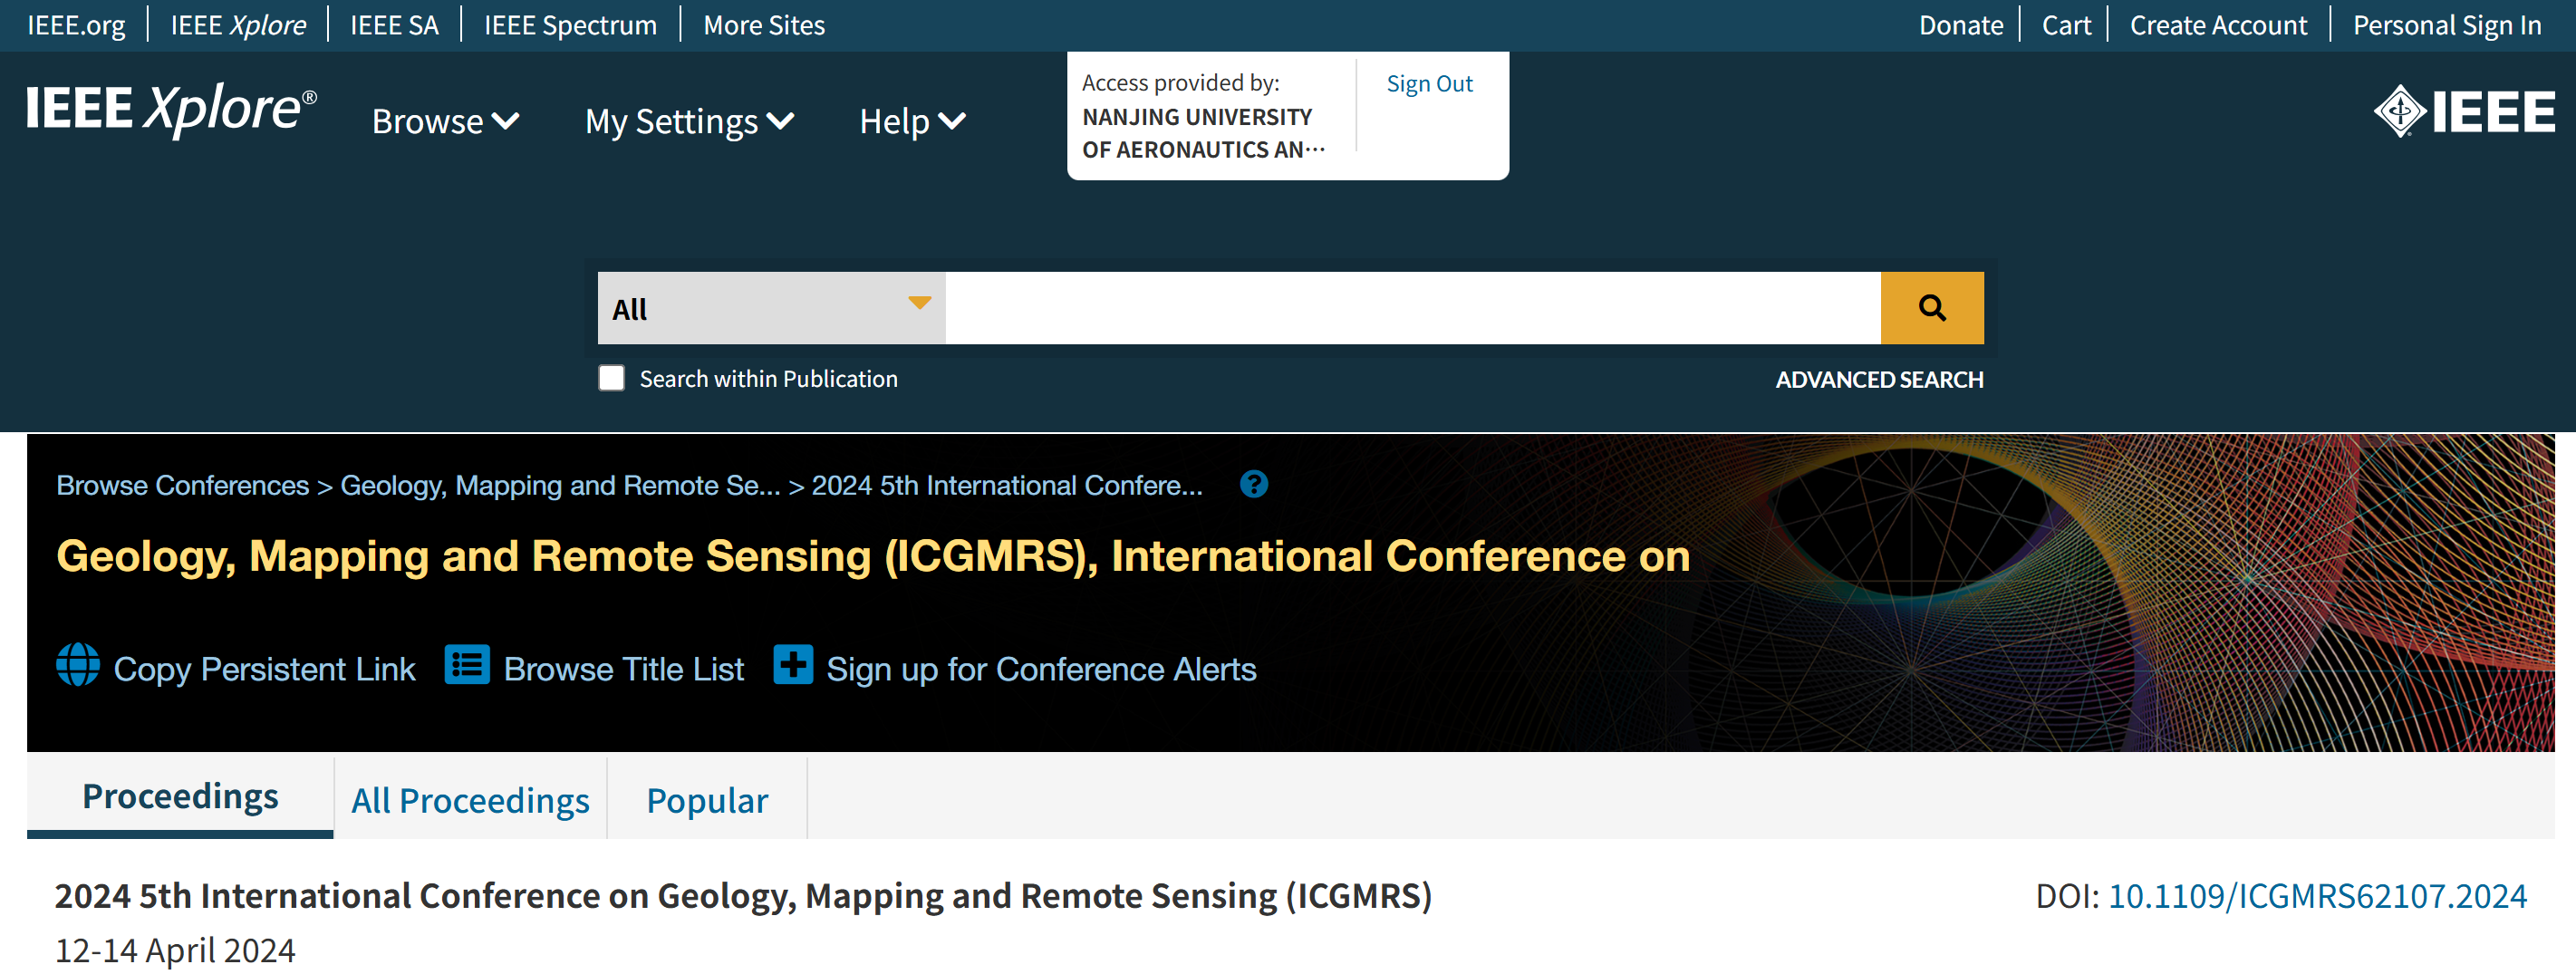The width and height of the screenshot is (2576, 974).
Task: Click the Nanjing University access provider text
Action: 1203,133
